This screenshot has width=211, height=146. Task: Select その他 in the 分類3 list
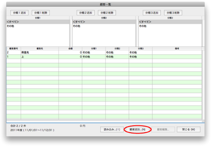170,26
